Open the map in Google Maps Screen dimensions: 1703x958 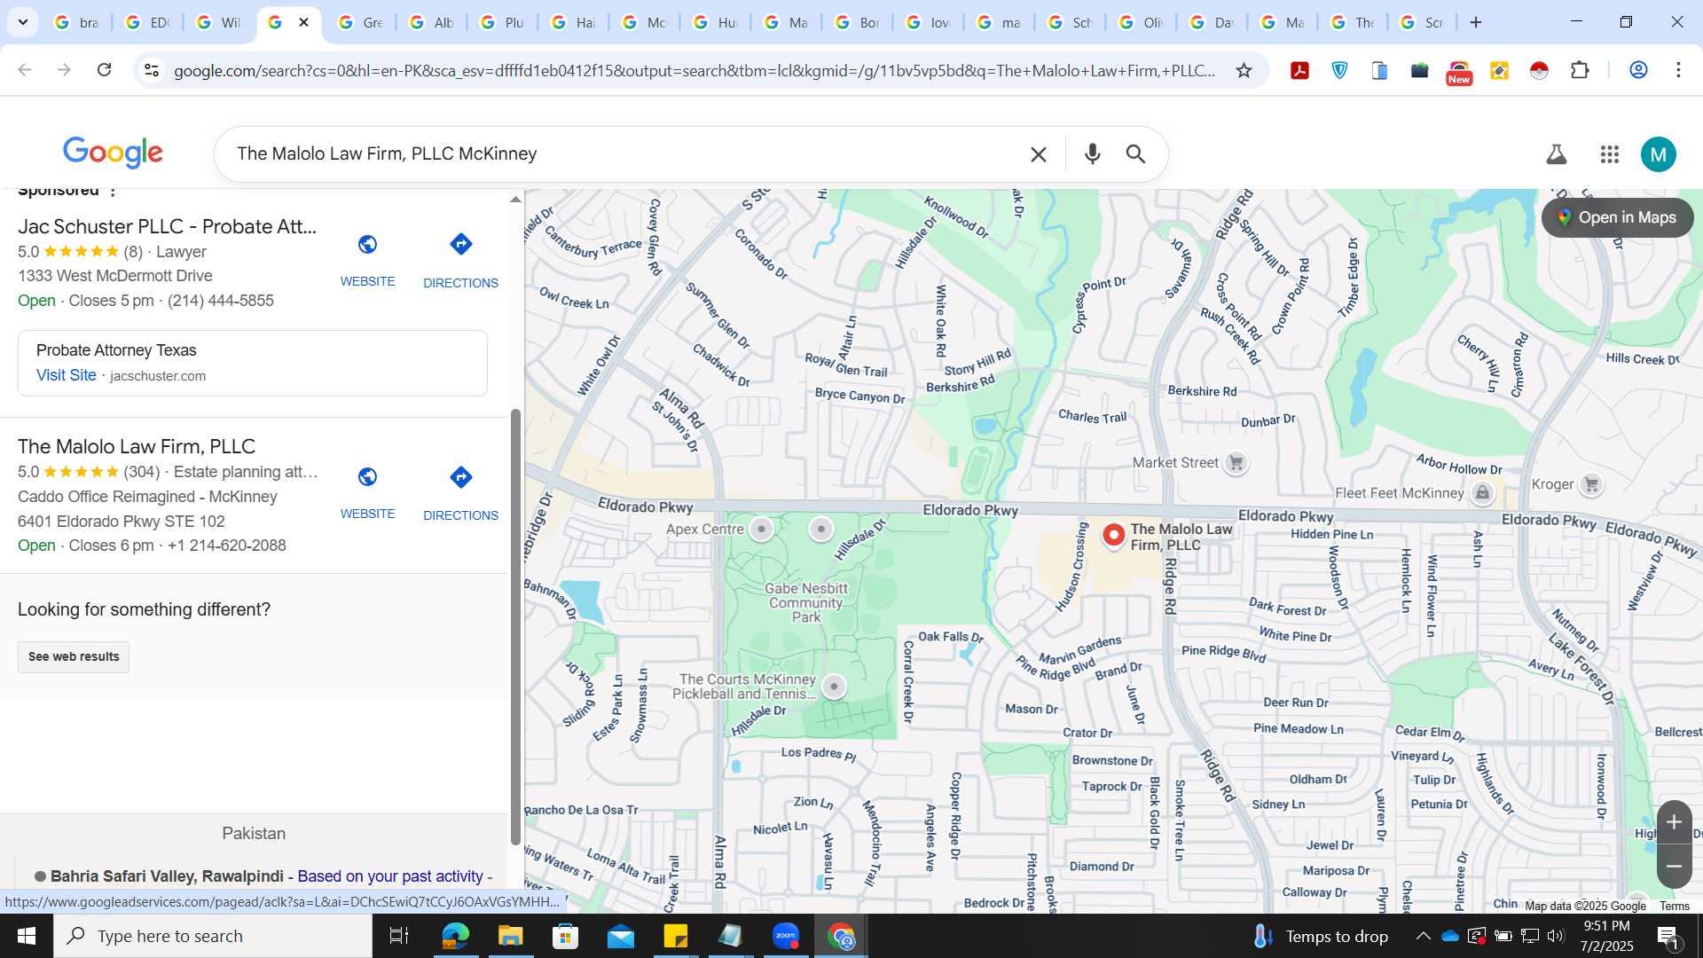[x=1617, y=217]
